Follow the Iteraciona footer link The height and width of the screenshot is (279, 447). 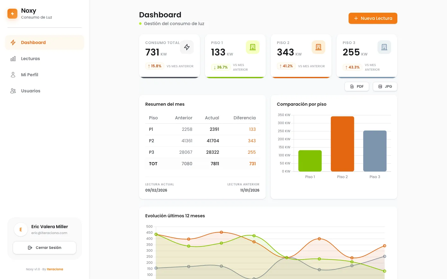click(x=55, y=269)
